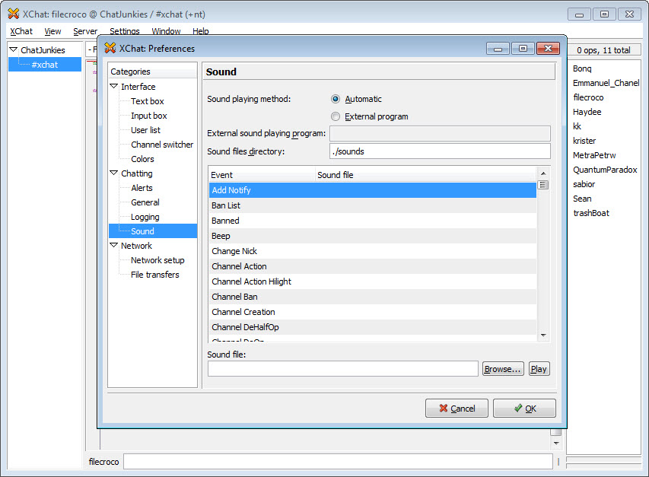Image resolution: width=649 pixels, height=477 pixels.
Task: Click the Sound file column header
Action: (425, 174)
